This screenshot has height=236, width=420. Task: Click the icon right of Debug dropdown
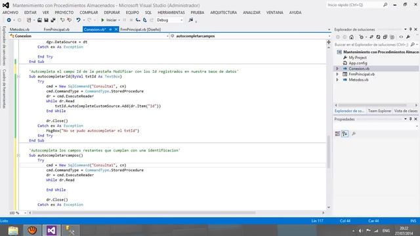(x=191, y=20)
